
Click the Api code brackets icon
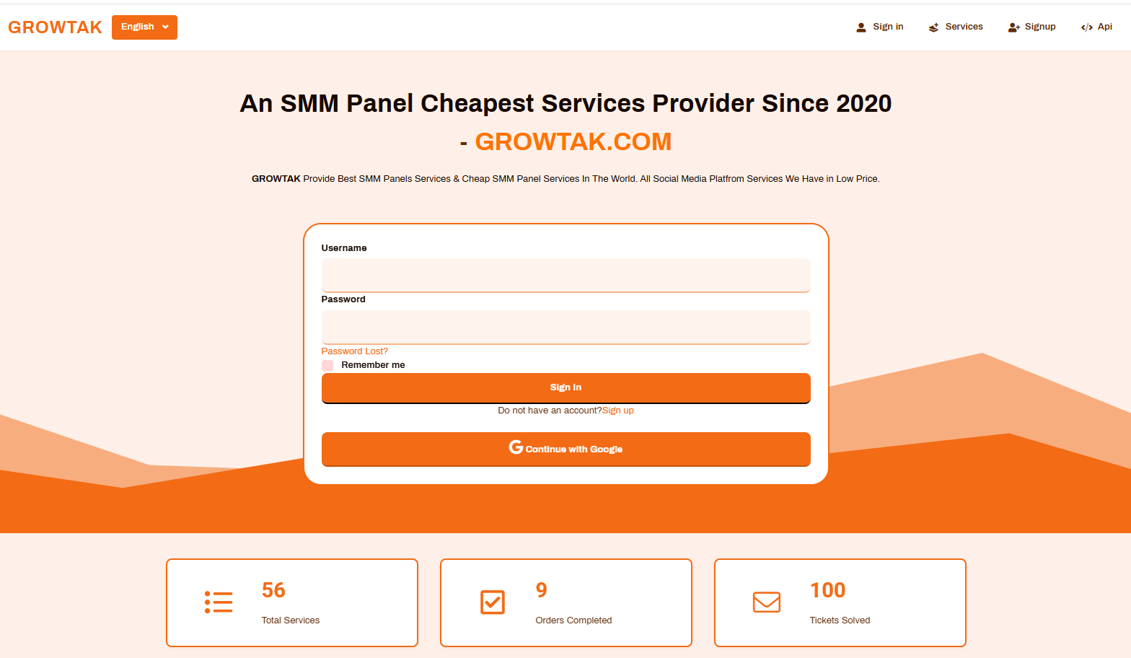[x=1086, y=27]
